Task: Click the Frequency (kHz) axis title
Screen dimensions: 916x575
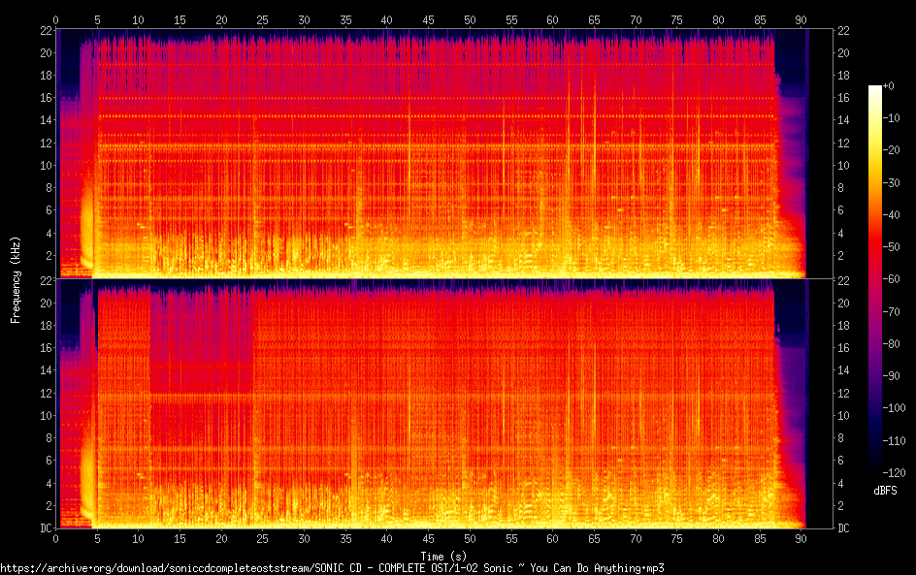Action: tap(16, 278)
